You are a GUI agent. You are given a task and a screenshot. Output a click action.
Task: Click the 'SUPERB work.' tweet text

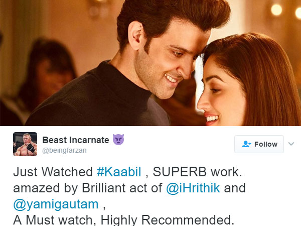point(197,172)
